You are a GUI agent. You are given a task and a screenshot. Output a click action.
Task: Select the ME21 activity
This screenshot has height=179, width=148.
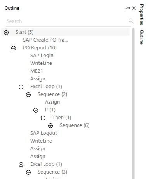[x=37, y=71]
